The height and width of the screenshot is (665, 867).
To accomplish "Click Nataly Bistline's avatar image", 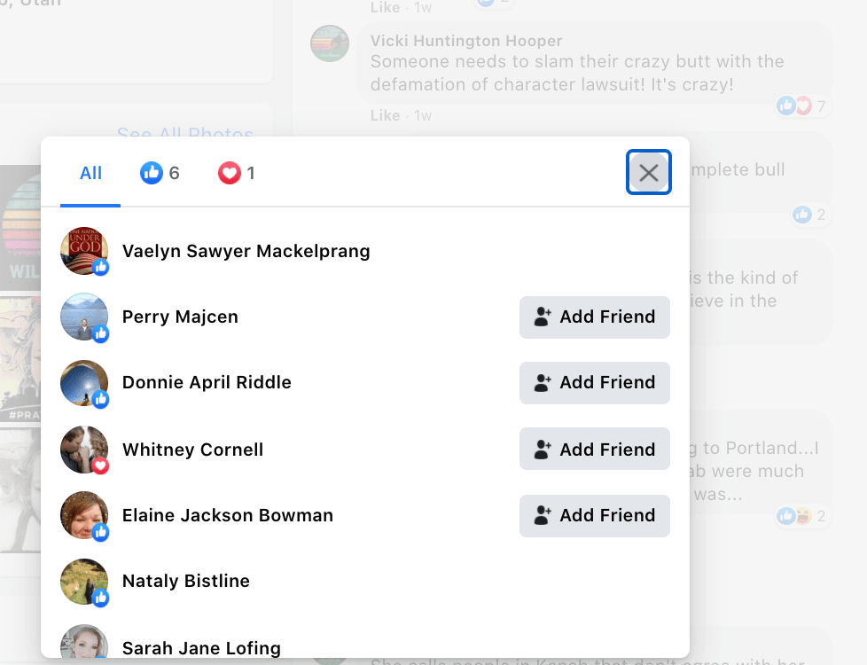I will (x=84, y=581).
